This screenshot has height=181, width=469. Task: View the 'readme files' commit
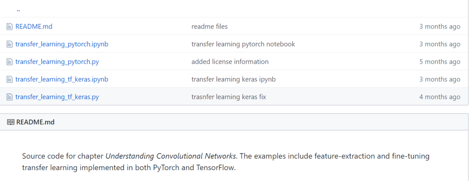(209, 26)
